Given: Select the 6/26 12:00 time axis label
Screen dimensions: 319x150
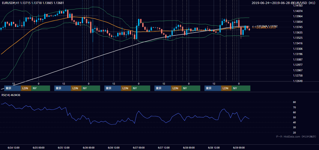Looking at the screenshot, I should click(114, 147).
